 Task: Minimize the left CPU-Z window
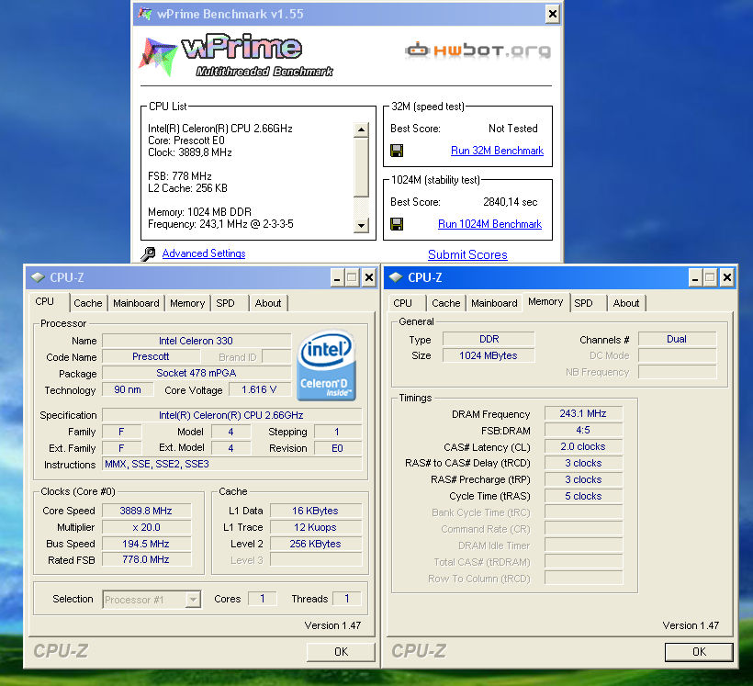pos(337,277)
